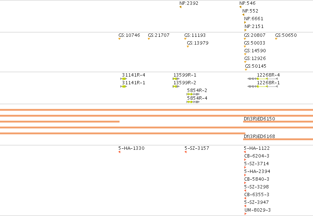313x216 pixels.
Task: Select the GS:50145 marker triangle
Action: (x=246, y=70)
